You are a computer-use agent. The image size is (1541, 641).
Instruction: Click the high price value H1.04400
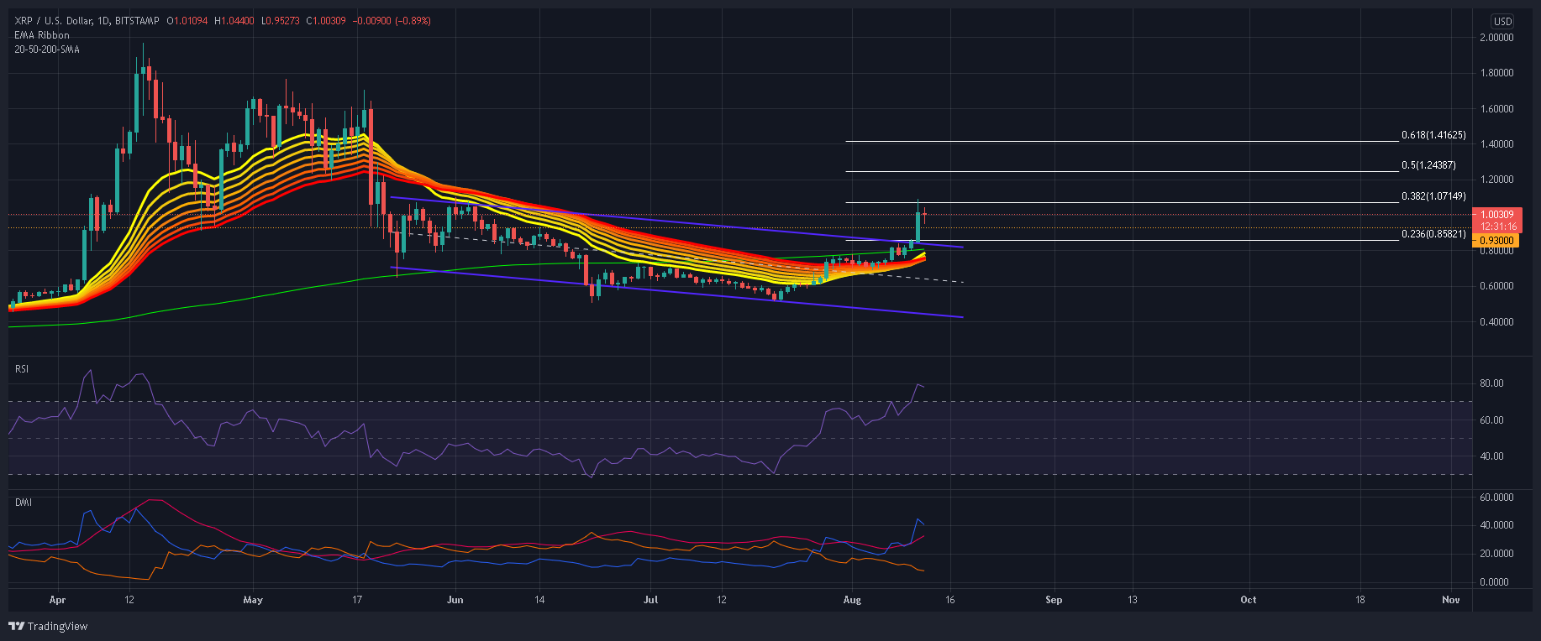point(234,21)
